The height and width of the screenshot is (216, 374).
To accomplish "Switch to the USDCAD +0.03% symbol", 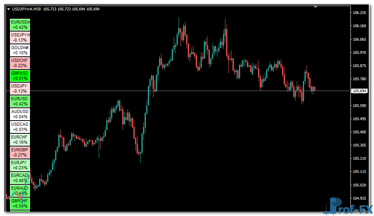I will (x=20, y=127).
